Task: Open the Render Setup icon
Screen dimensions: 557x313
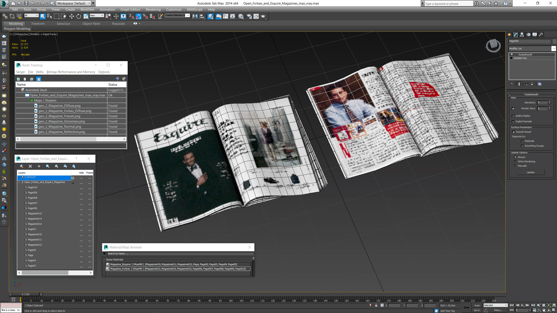Action: 249,16
